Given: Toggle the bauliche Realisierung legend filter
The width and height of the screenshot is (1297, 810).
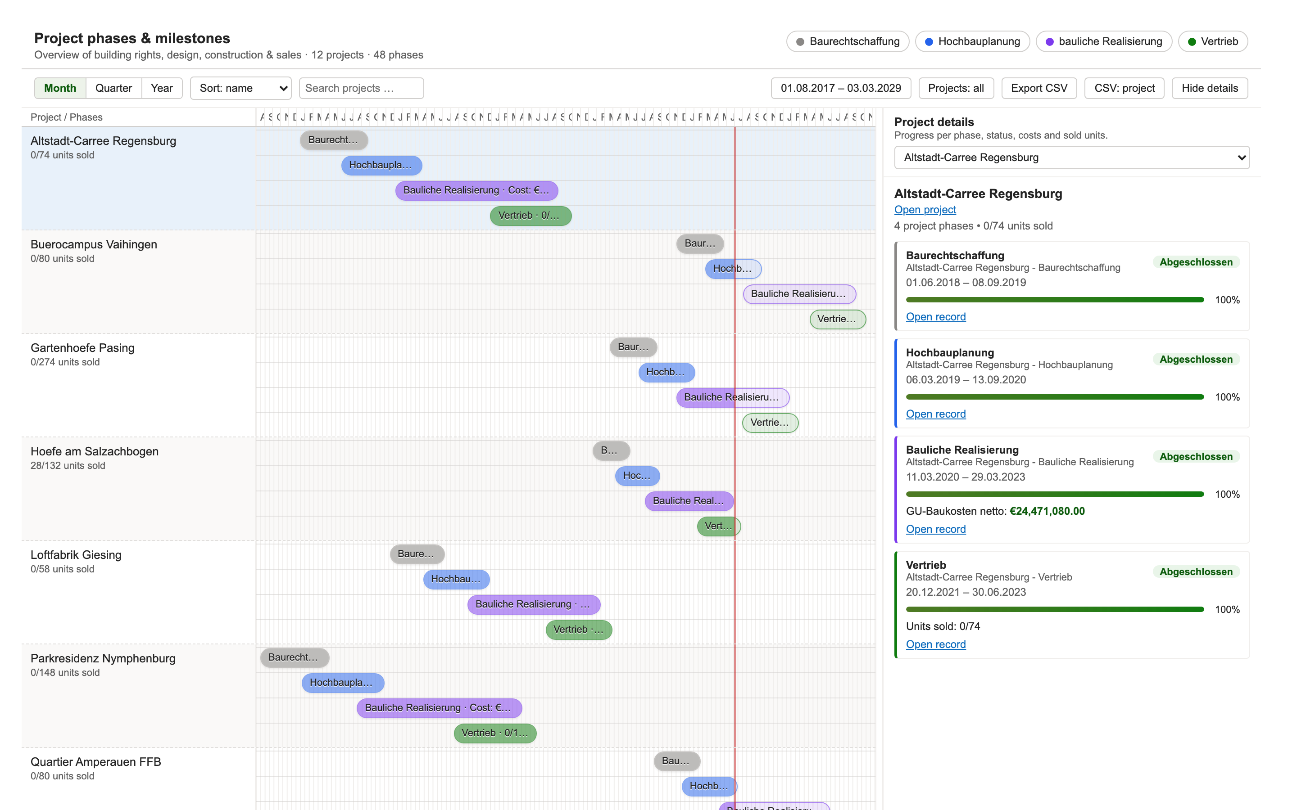Looking at the screenshot, I should point(1103,41).
